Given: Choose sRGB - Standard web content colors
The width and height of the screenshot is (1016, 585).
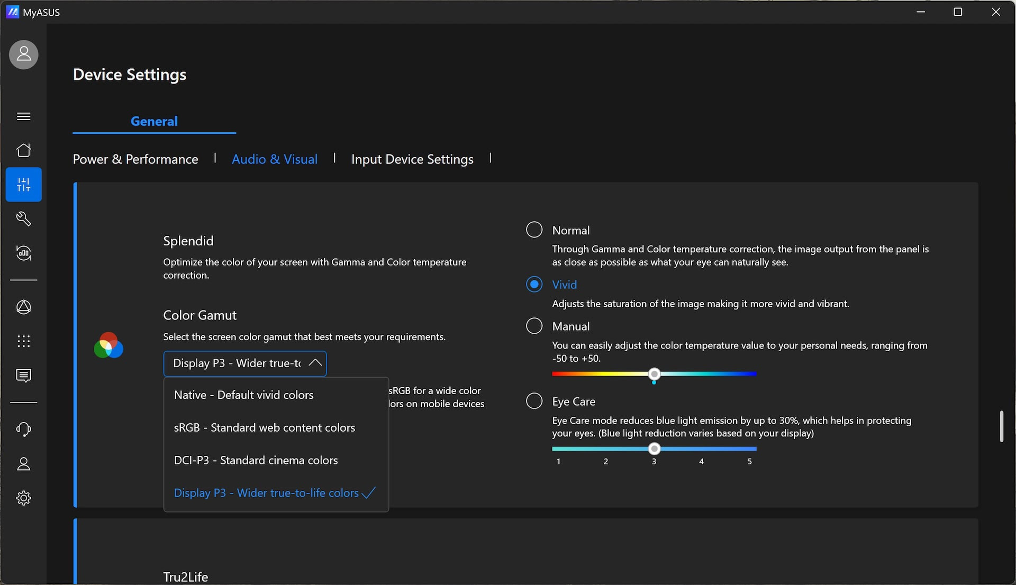Looking at the screenshot, I should point(276,427).
